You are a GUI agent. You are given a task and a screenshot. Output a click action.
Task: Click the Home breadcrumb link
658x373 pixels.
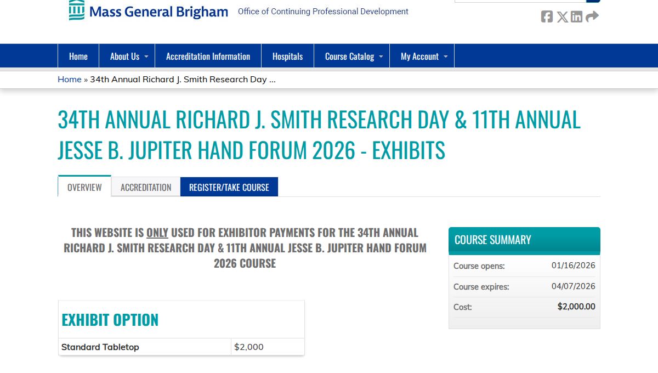click(70, 79)
